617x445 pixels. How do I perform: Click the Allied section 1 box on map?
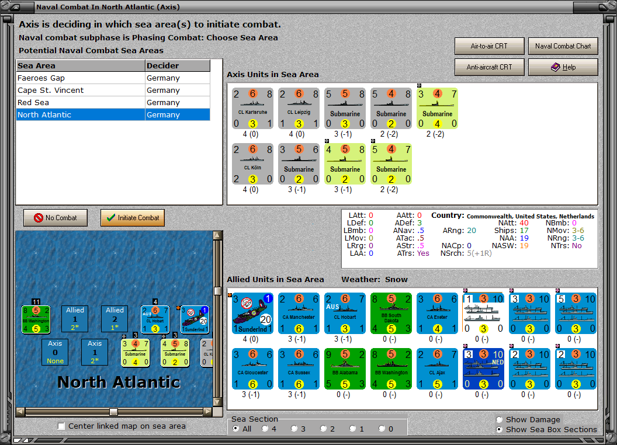click(x=75, y=319)
